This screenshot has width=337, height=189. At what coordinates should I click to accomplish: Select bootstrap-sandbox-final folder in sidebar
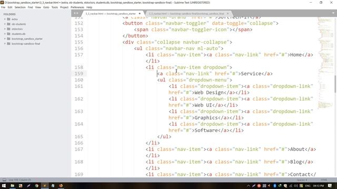click(26, 44)
